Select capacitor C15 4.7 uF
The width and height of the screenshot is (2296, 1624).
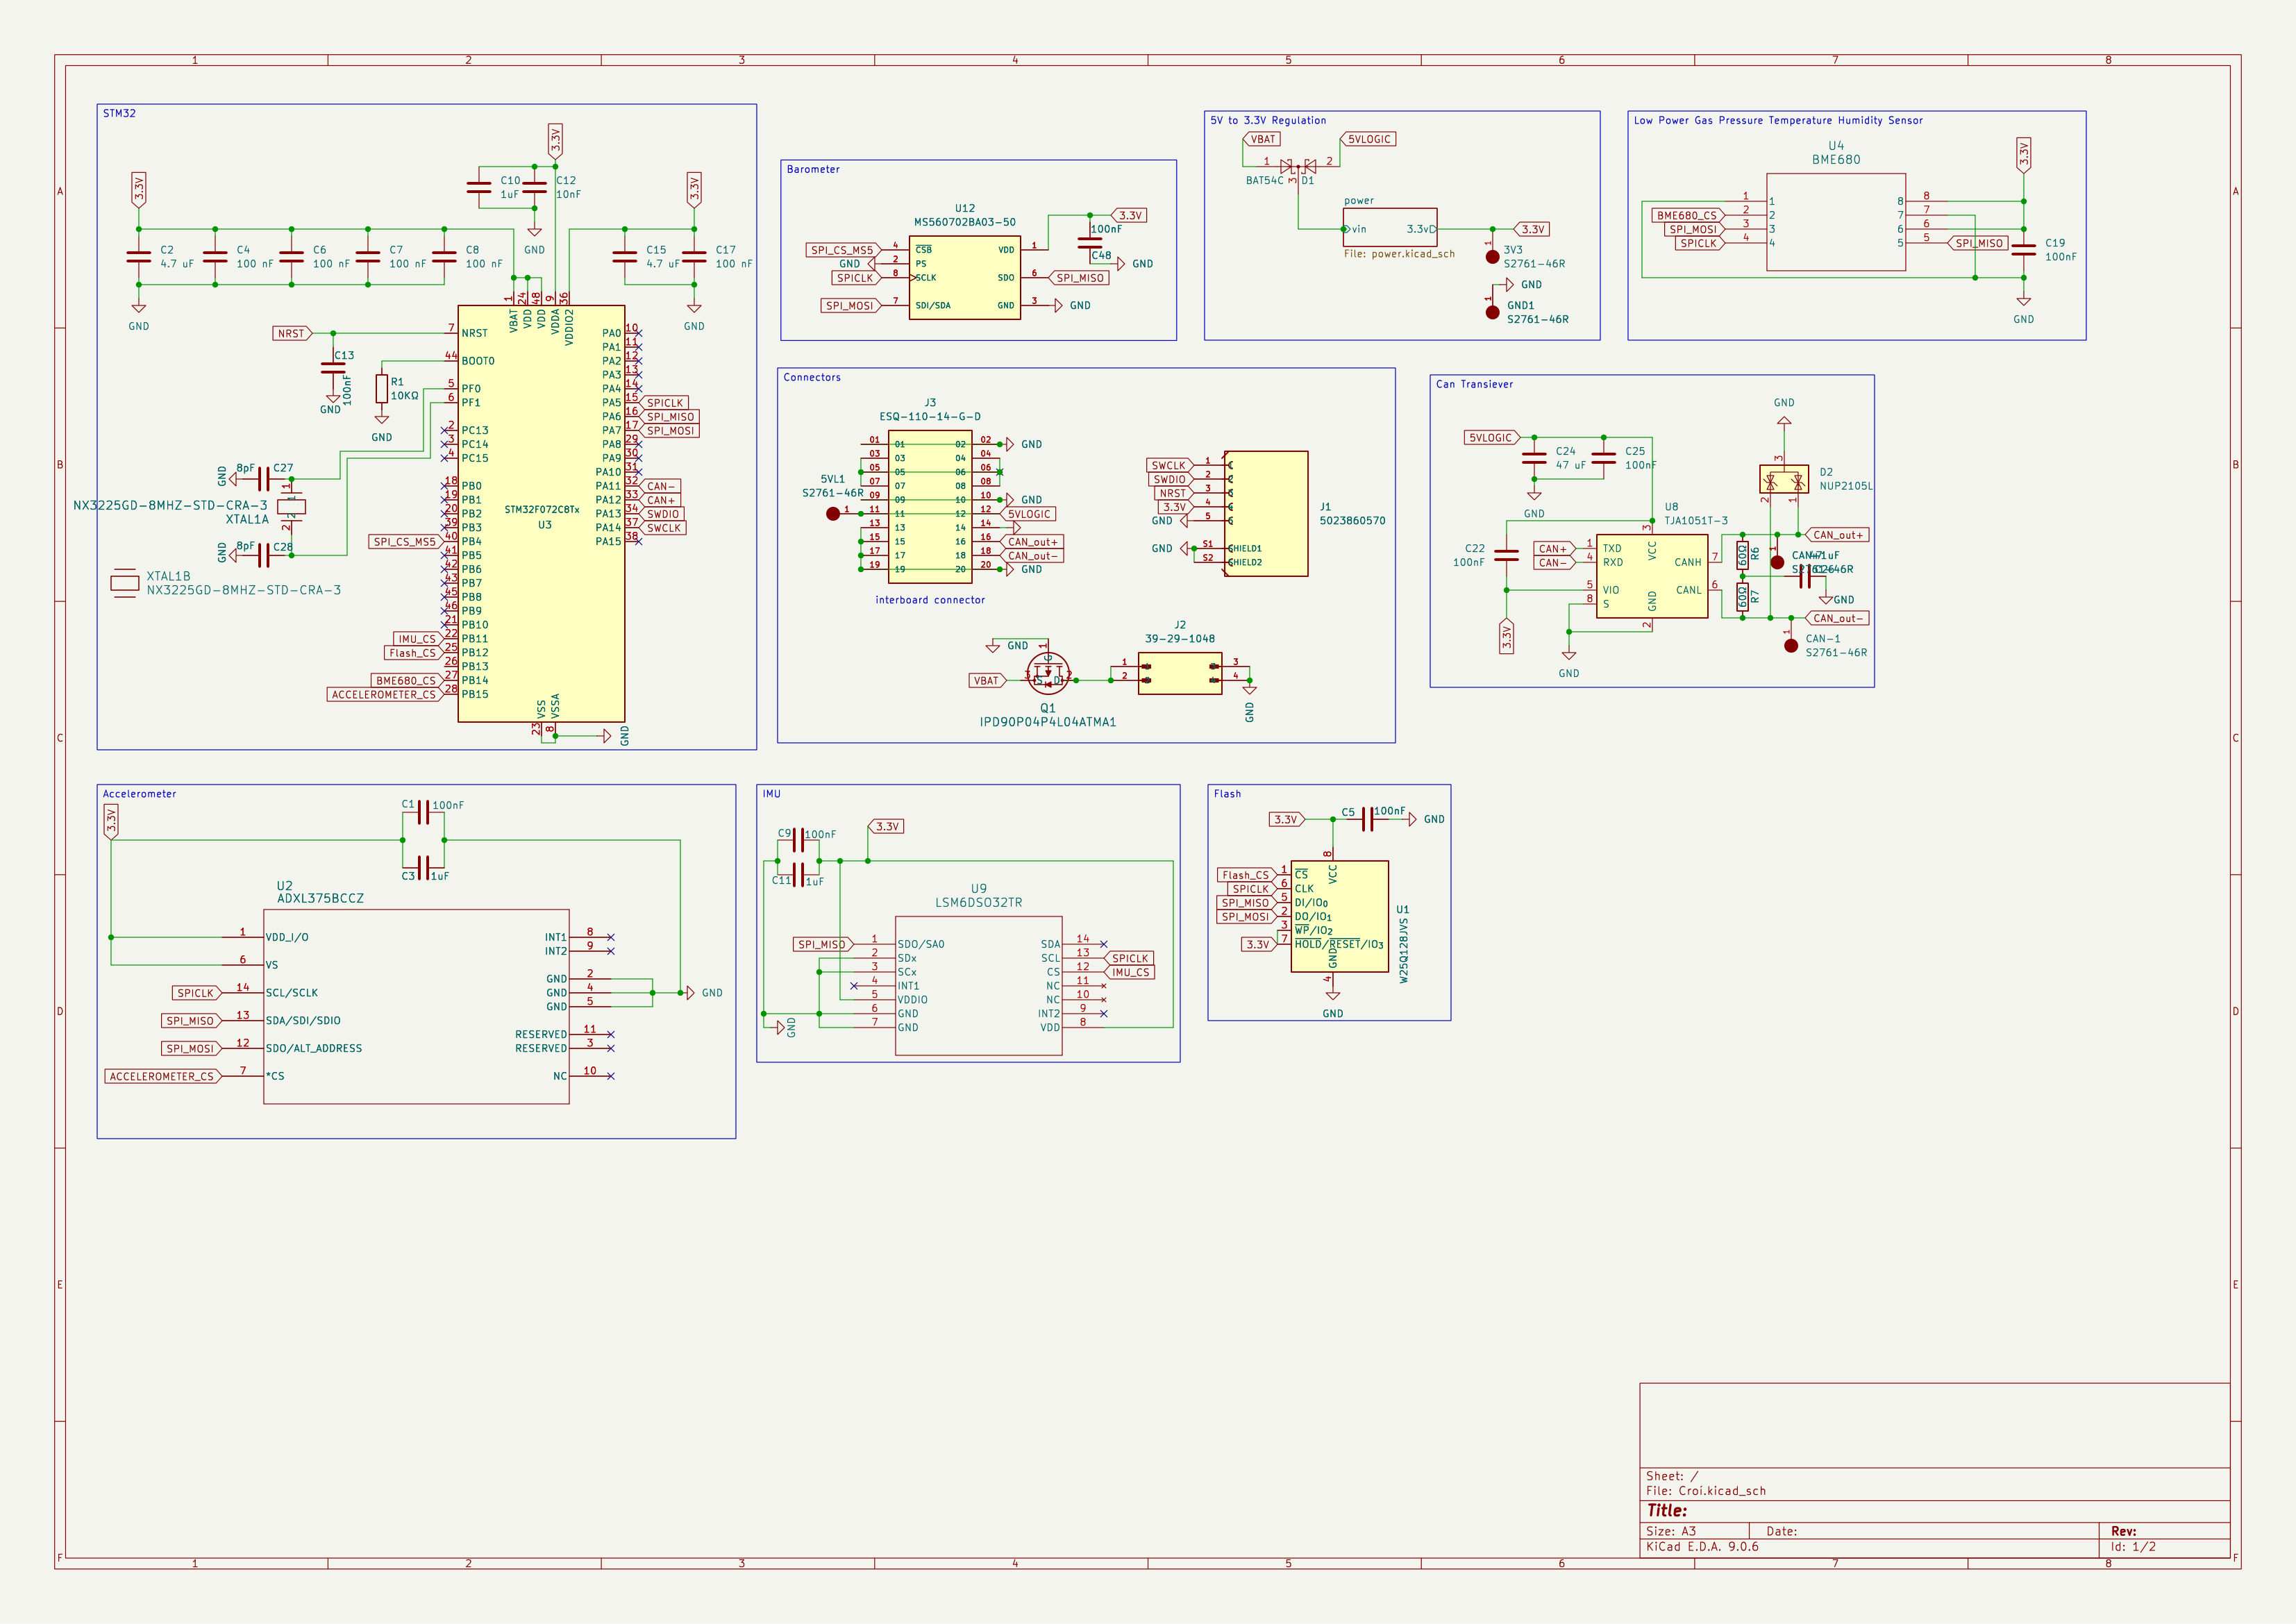point(624,257)
